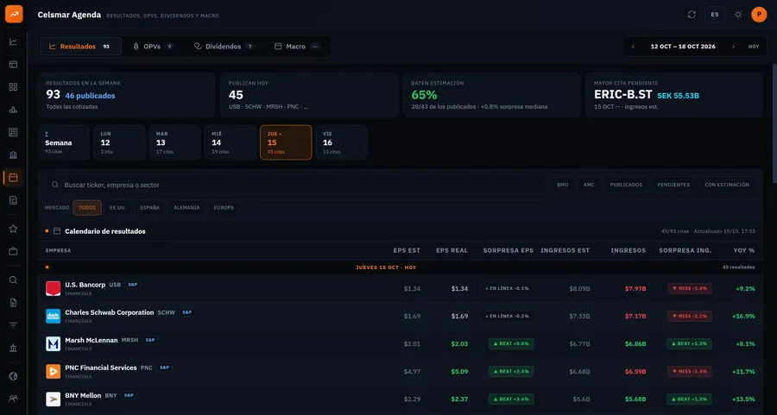Focus the ticker search input field
This screenshot has width=777, height=415.
tap(297, 185)
